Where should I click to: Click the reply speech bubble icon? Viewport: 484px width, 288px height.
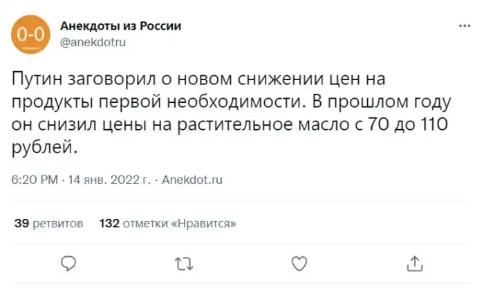coord(68,262)
